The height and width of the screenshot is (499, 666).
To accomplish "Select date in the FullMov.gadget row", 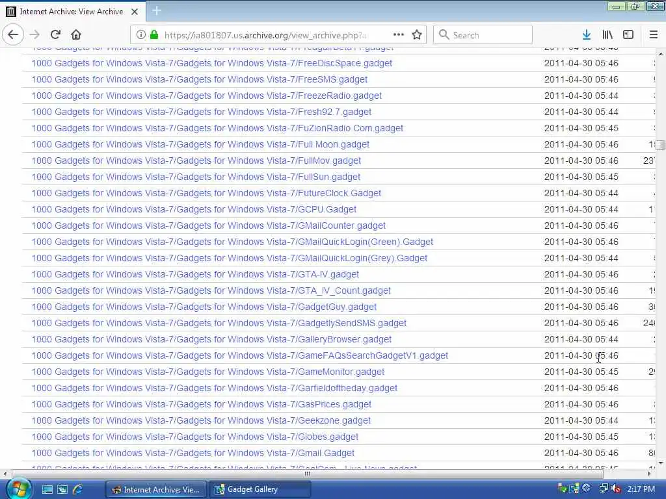I will (581, 160).
